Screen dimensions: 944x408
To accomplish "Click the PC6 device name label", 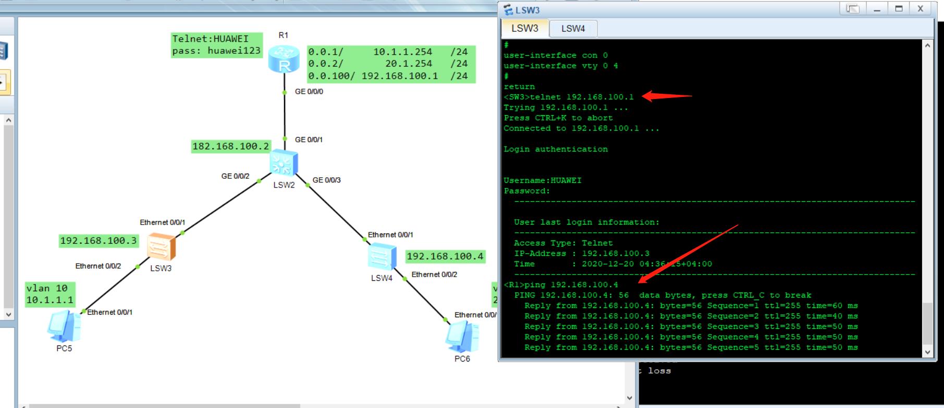I will coord(462,358).
